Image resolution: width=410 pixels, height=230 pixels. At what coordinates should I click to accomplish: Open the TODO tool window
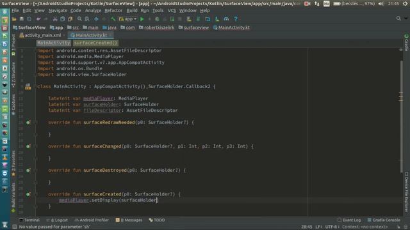(156, 220)
